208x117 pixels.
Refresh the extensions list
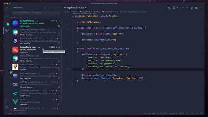pos(49,8)
